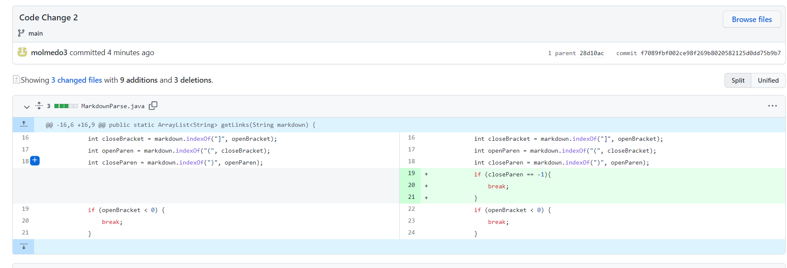Viewport: 787px width, 268px height.
Task: Open the three-dot file options menu
Action: (772, 106)
